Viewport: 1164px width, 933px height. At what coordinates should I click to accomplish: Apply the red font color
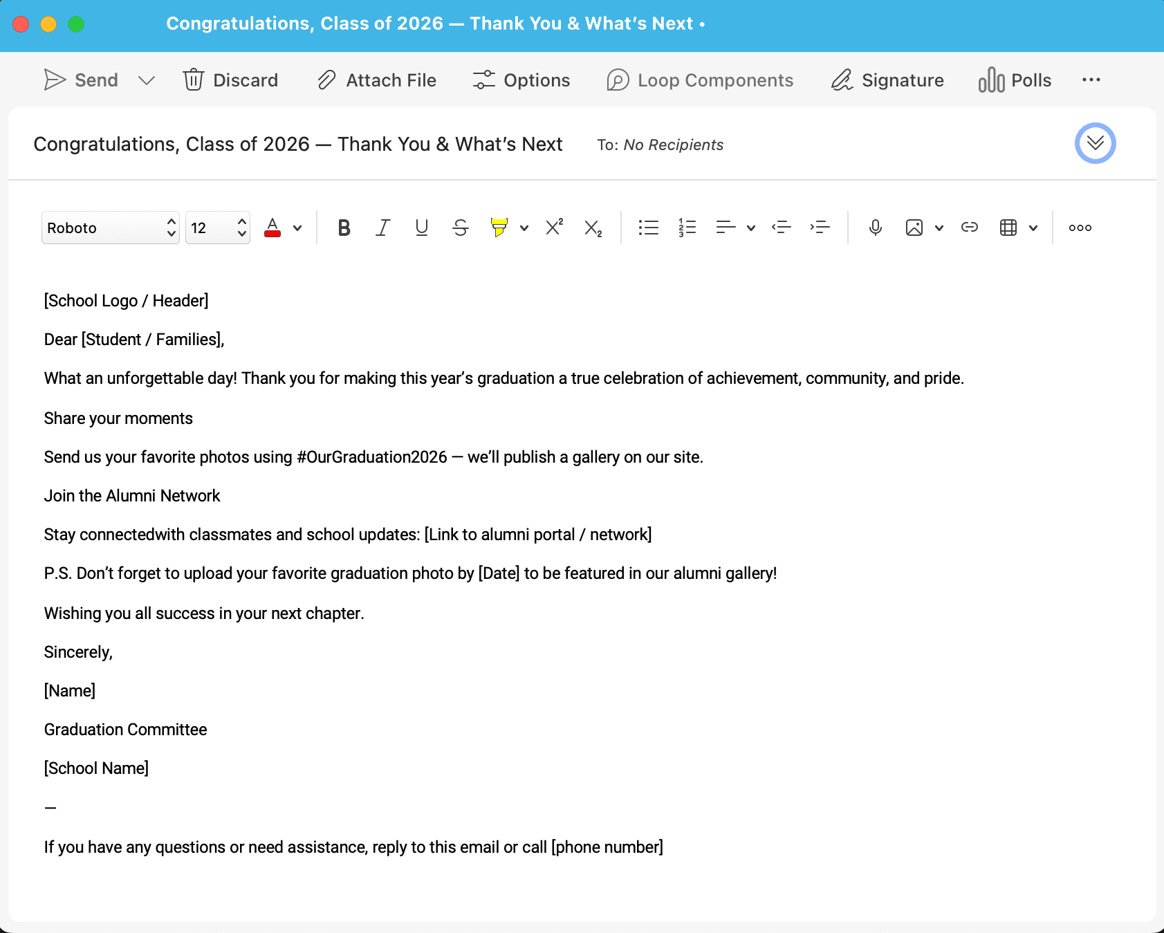272,228
